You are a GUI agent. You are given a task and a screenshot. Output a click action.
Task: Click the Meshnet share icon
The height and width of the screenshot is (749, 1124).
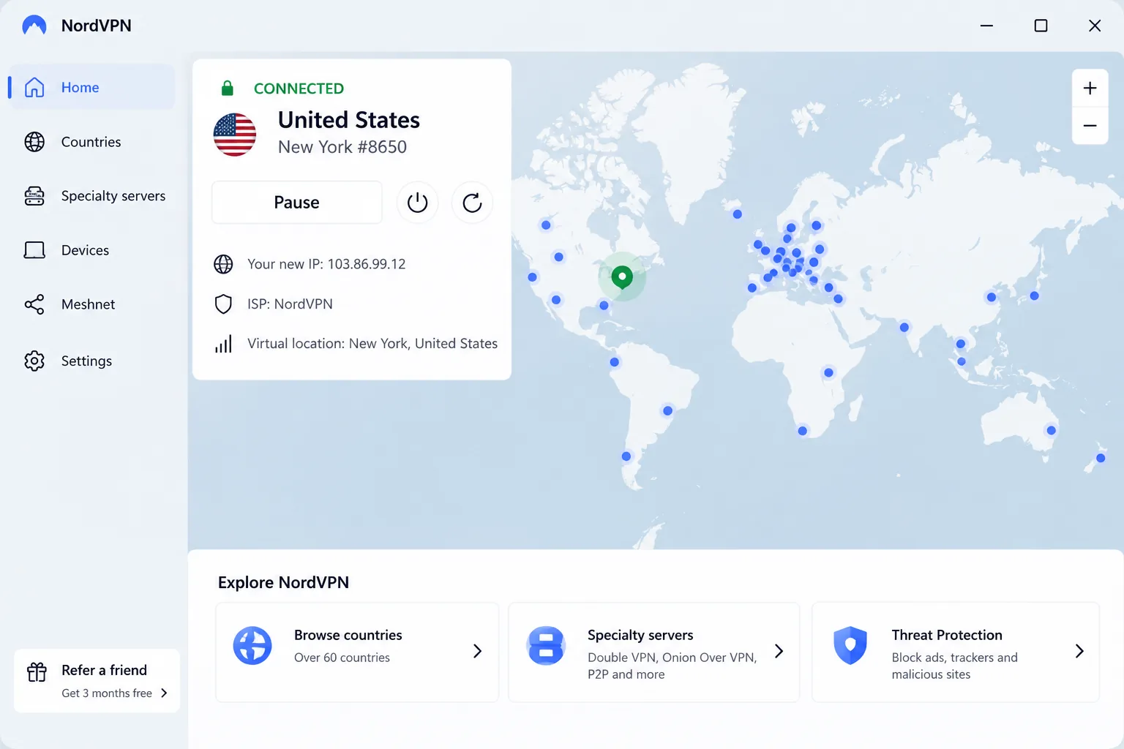pyautogui.click(x=34, y=304)
